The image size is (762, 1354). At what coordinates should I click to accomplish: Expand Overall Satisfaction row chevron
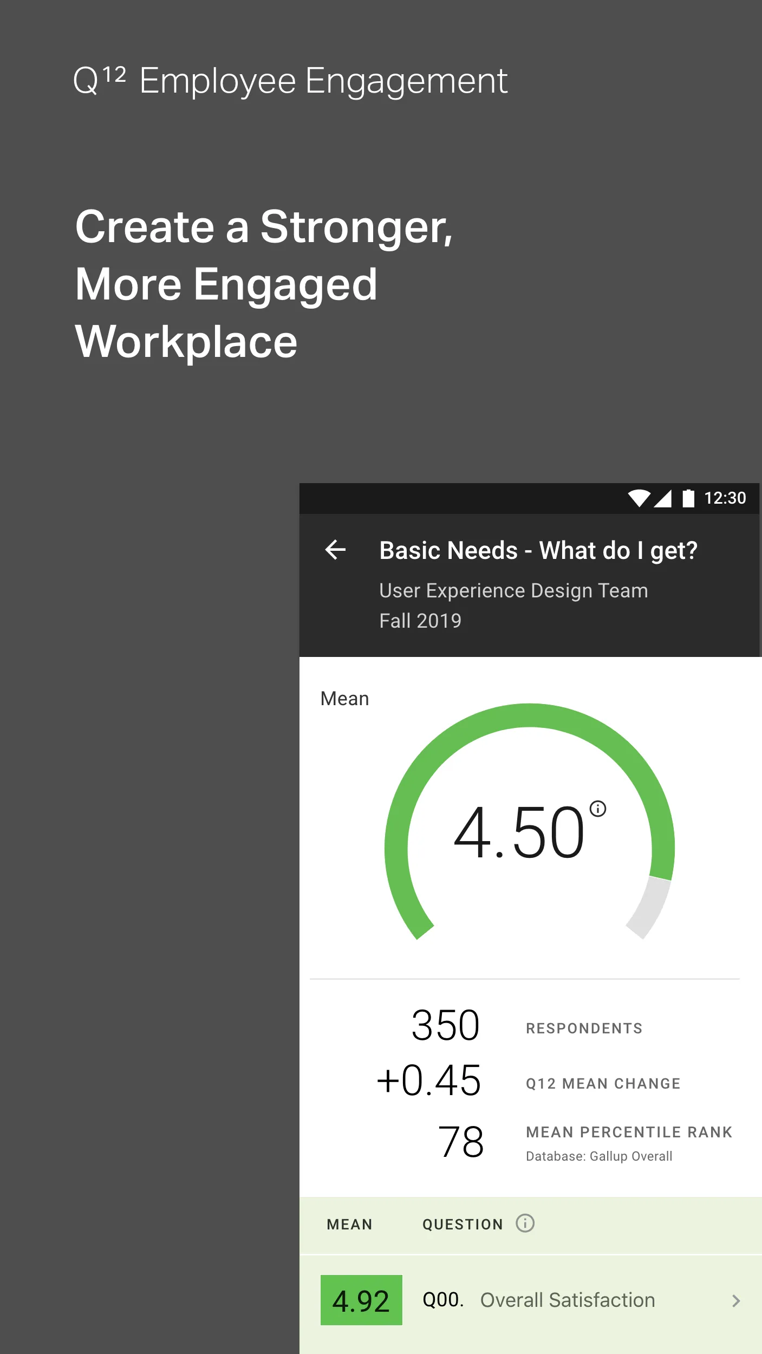735,1301
